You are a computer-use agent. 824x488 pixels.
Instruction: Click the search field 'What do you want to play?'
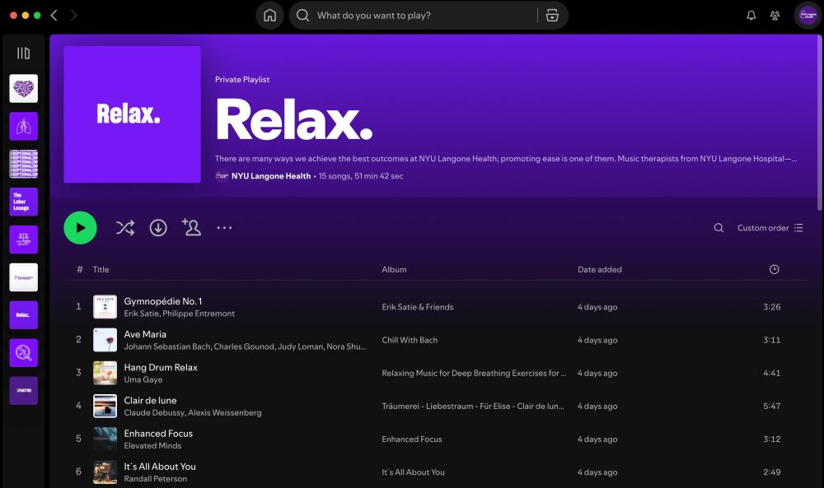coord(420,16)
